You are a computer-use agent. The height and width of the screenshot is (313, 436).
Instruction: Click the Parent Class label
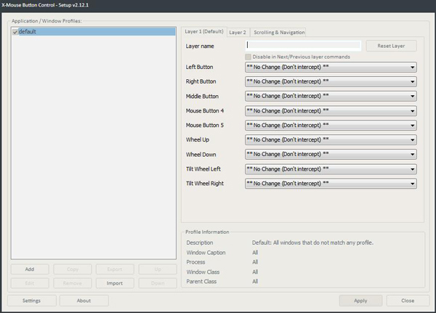click(201, 282)
